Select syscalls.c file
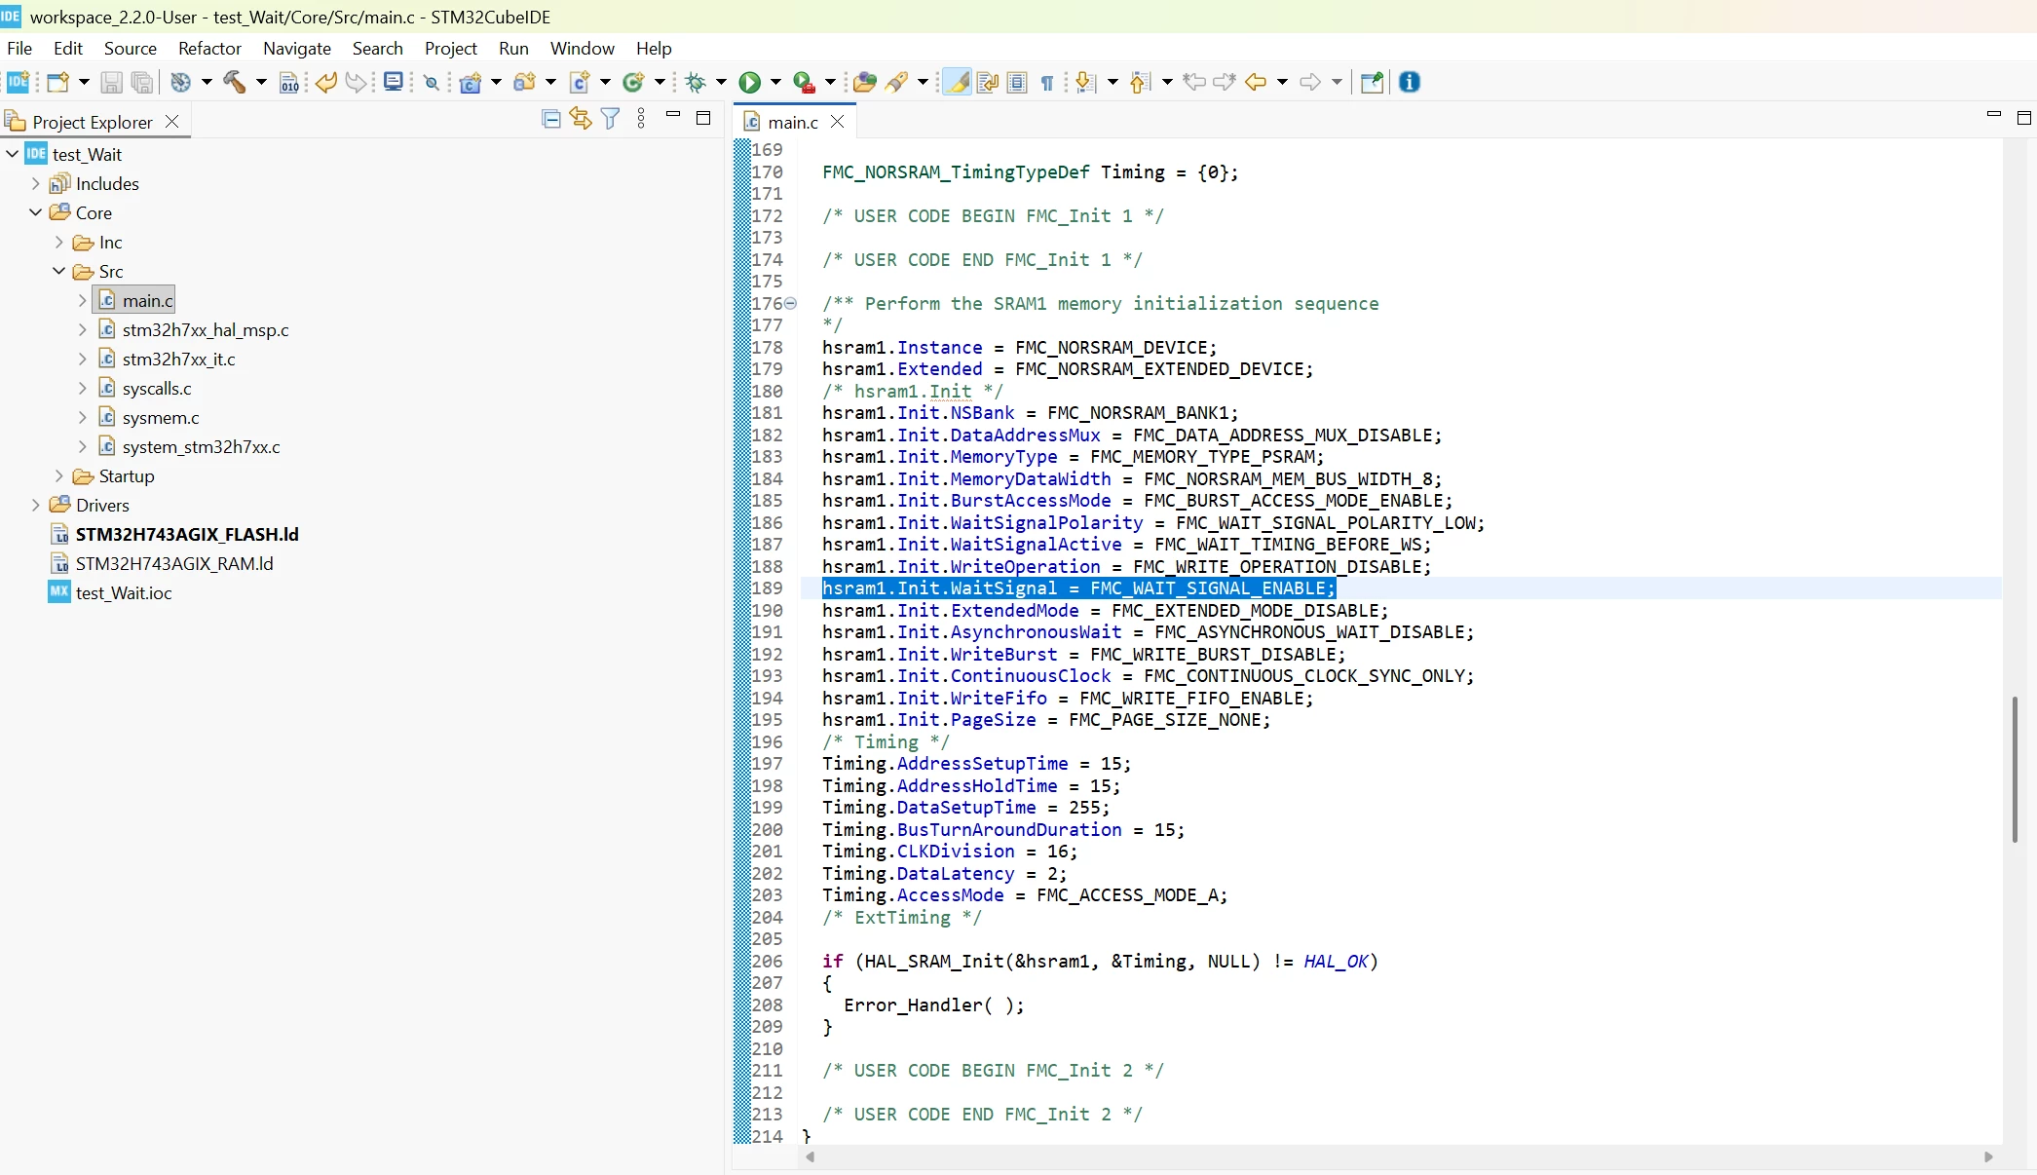Viewport: 2037px width, 1175px height. 157,389
